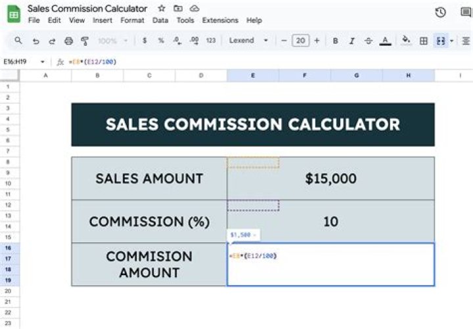Open the Edit menu
The width and height of the screenshot is (473, 329).
[55, 20]
